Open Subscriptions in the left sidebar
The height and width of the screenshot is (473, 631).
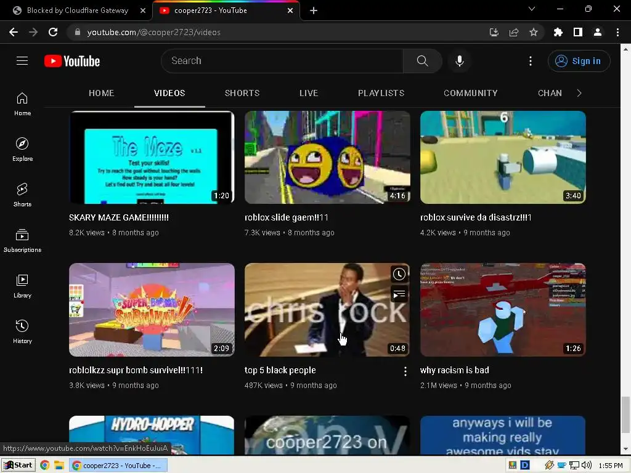pyautogui.click(x=22, y=241)
